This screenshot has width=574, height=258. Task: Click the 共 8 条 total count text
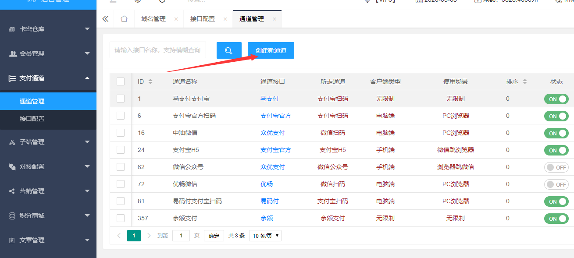236,236
